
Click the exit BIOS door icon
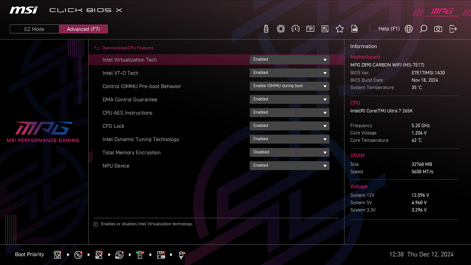click(453, 29)
